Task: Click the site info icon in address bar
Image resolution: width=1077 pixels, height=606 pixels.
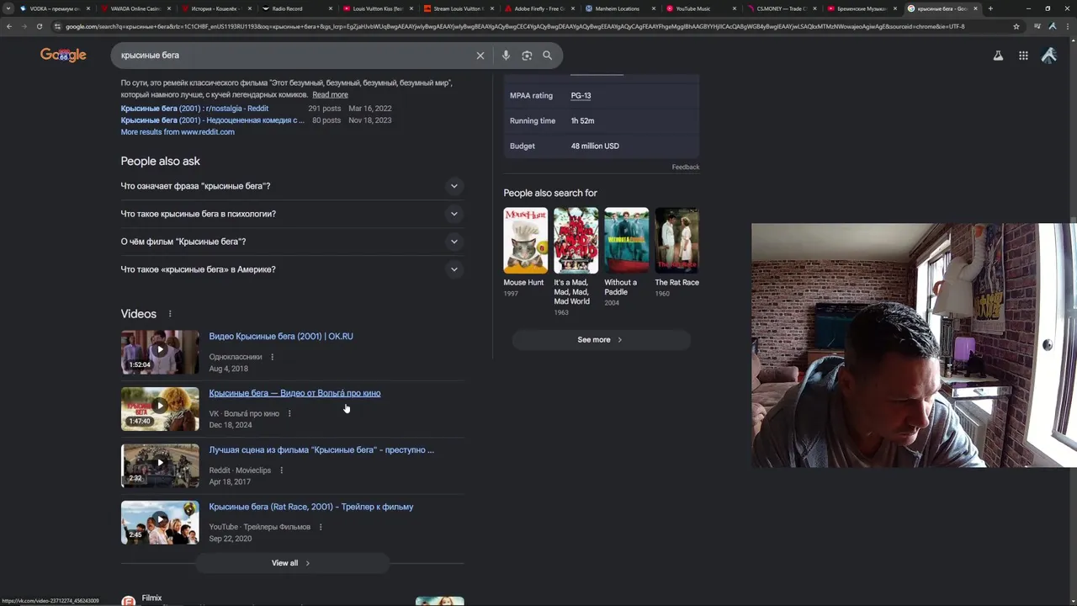Action: [57, 26]
